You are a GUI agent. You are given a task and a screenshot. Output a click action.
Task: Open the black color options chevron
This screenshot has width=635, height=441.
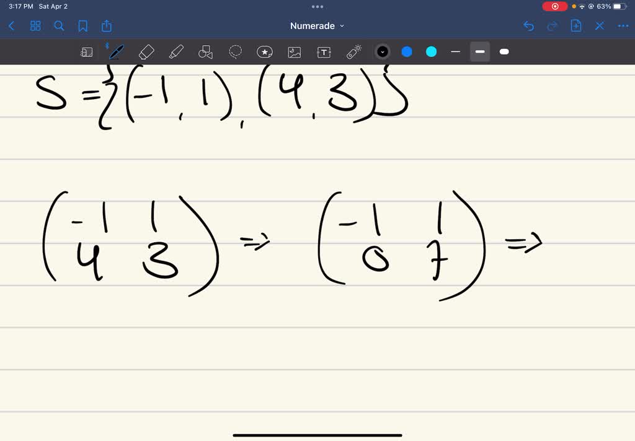(382, 51)
